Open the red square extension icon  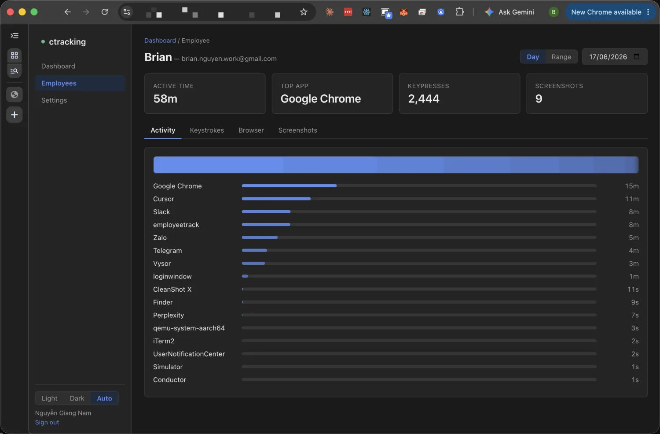coord(348,12)
